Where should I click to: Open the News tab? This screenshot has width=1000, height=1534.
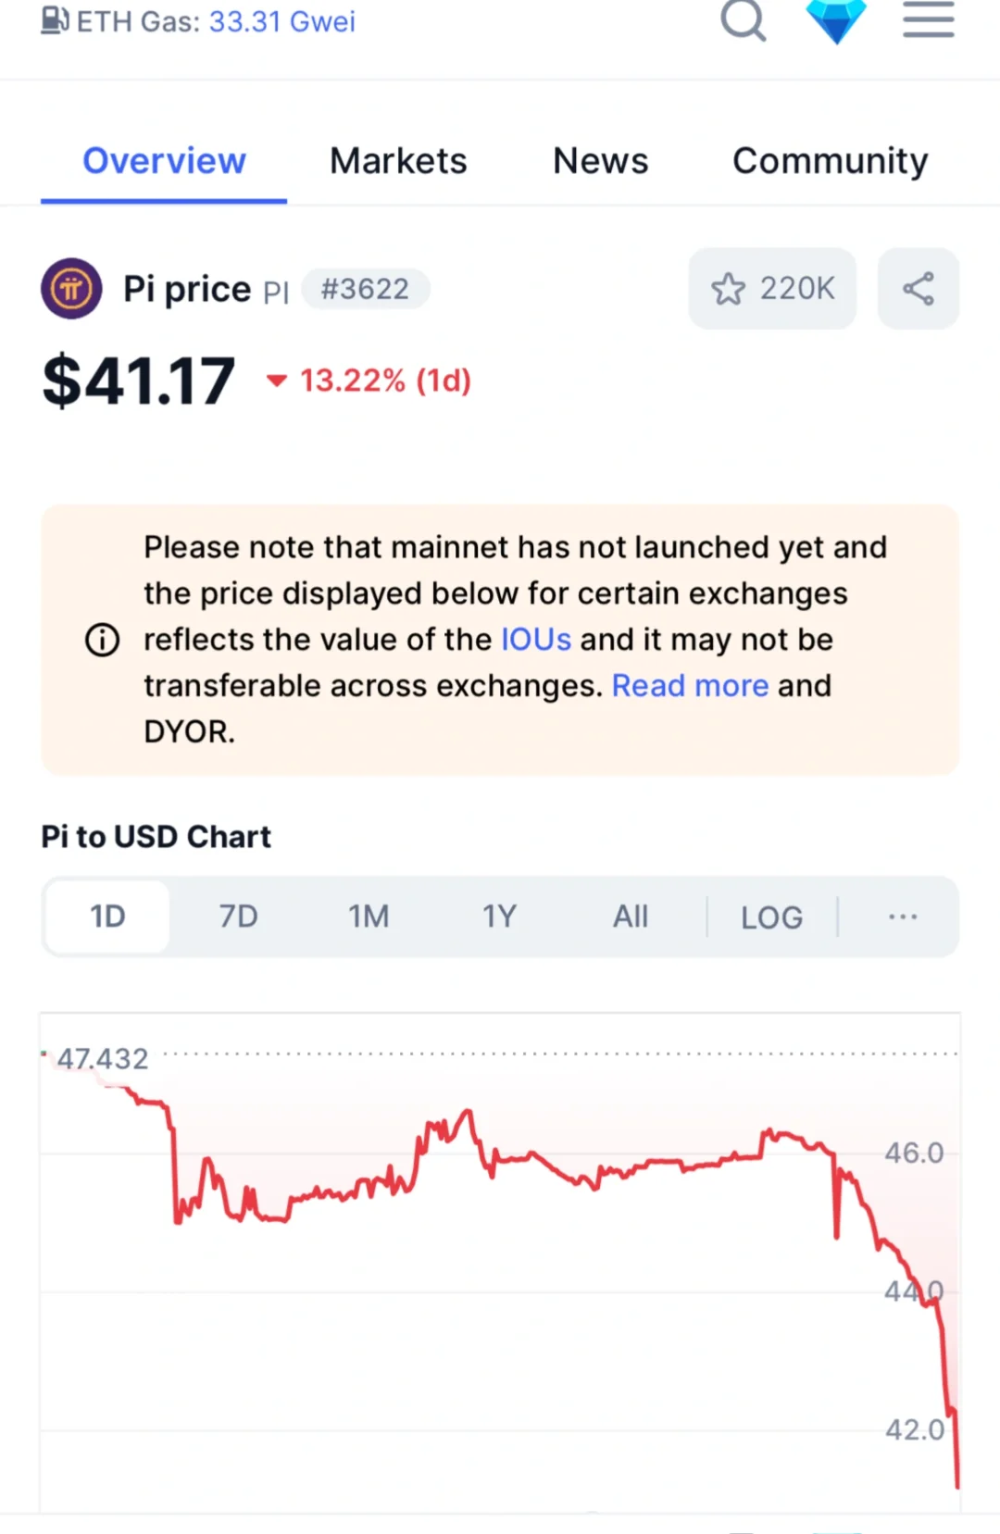tap(600, 161)
